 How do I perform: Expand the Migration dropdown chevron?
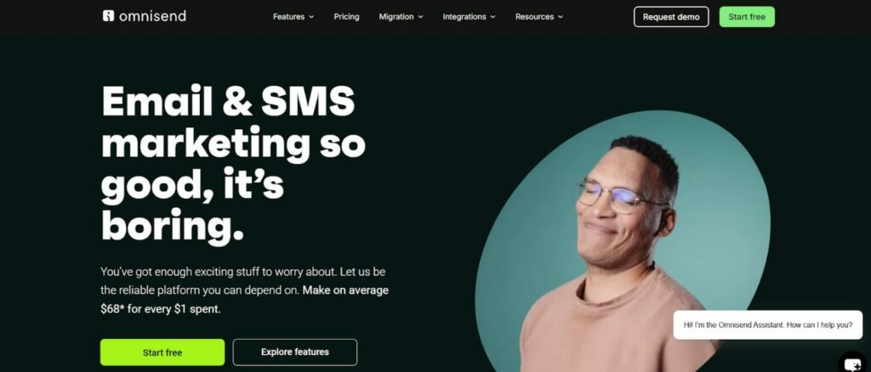click(420, 17)
